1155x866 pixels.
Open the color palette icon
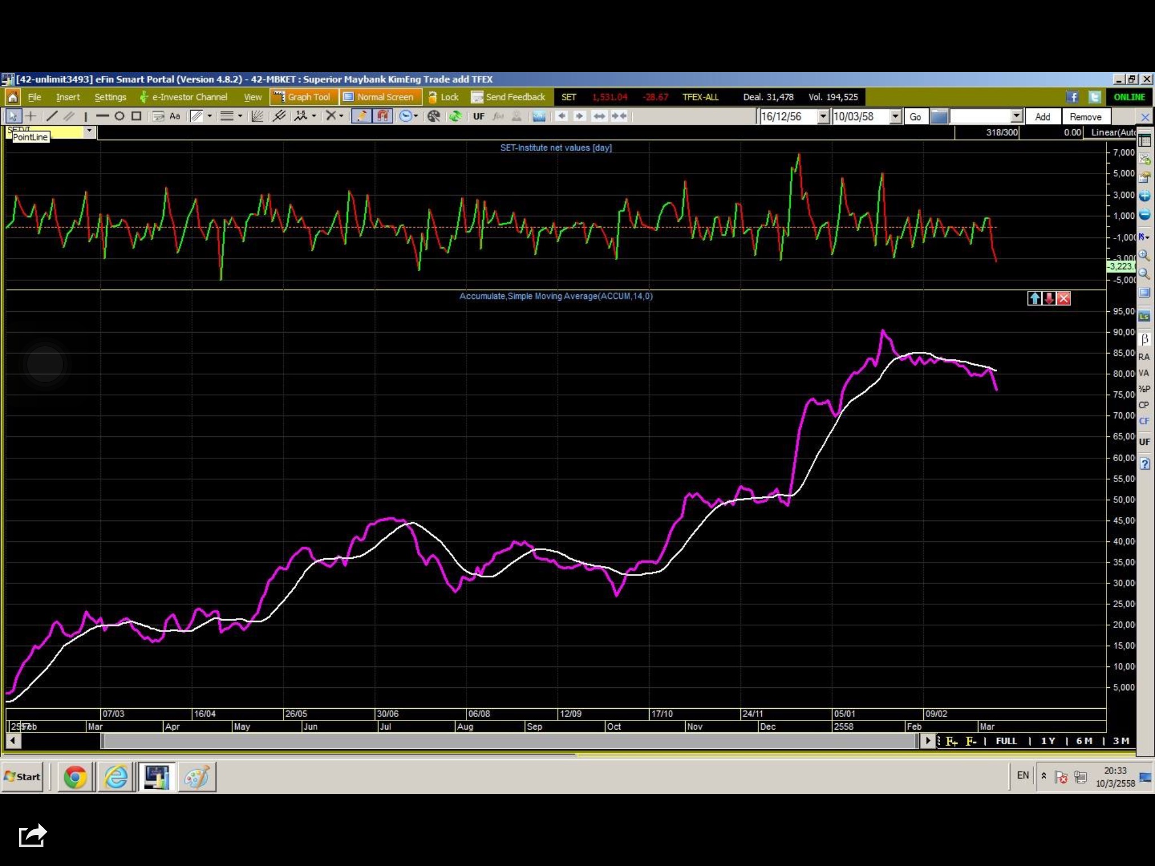click(x=434, y=116)
